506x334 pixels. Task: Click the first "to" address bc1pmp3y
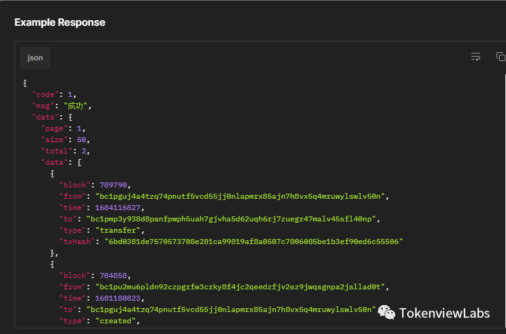pos(231,219)
